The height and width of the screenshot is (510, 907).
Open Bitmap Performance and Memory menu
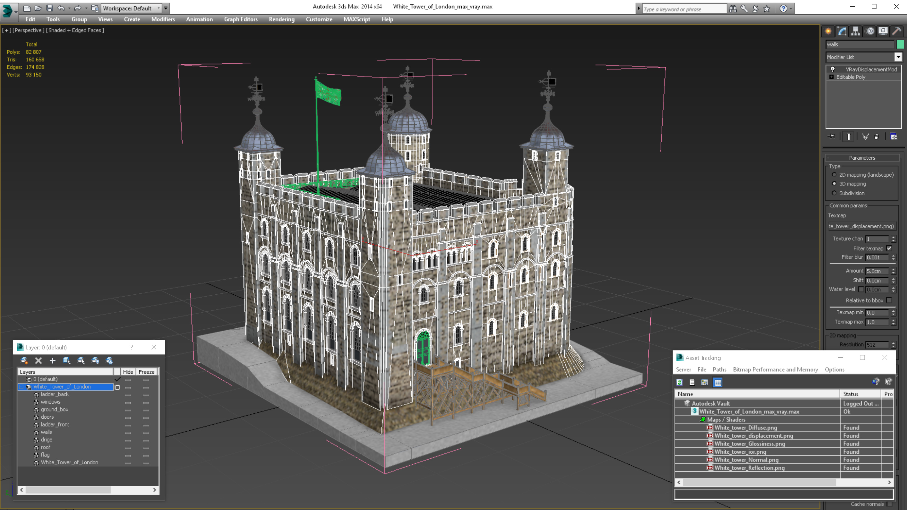(x=775, y=370)
